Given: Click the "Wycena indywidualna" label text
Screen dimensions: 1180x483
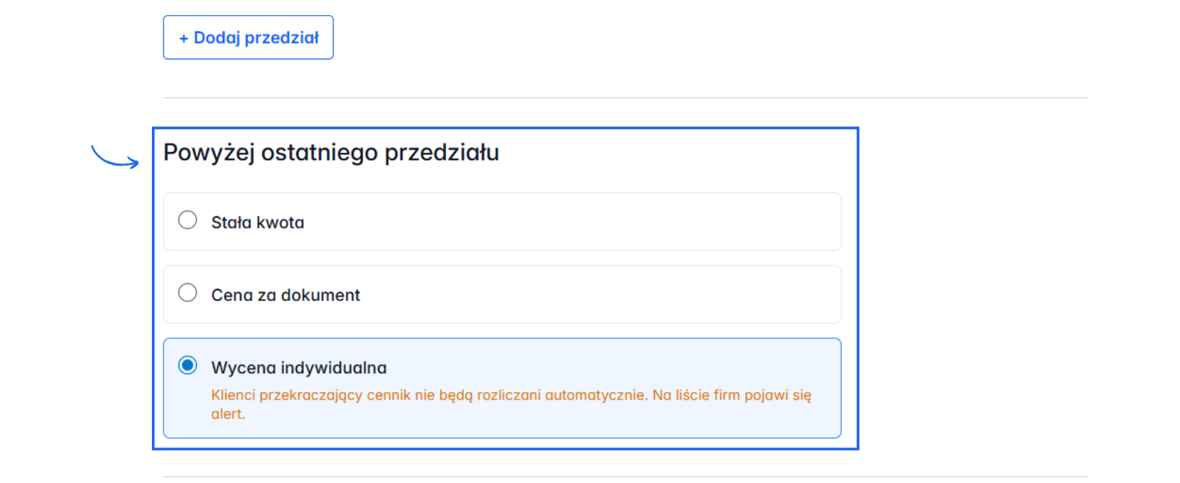Looking at the screenshot, I should (x=299, y=367).
